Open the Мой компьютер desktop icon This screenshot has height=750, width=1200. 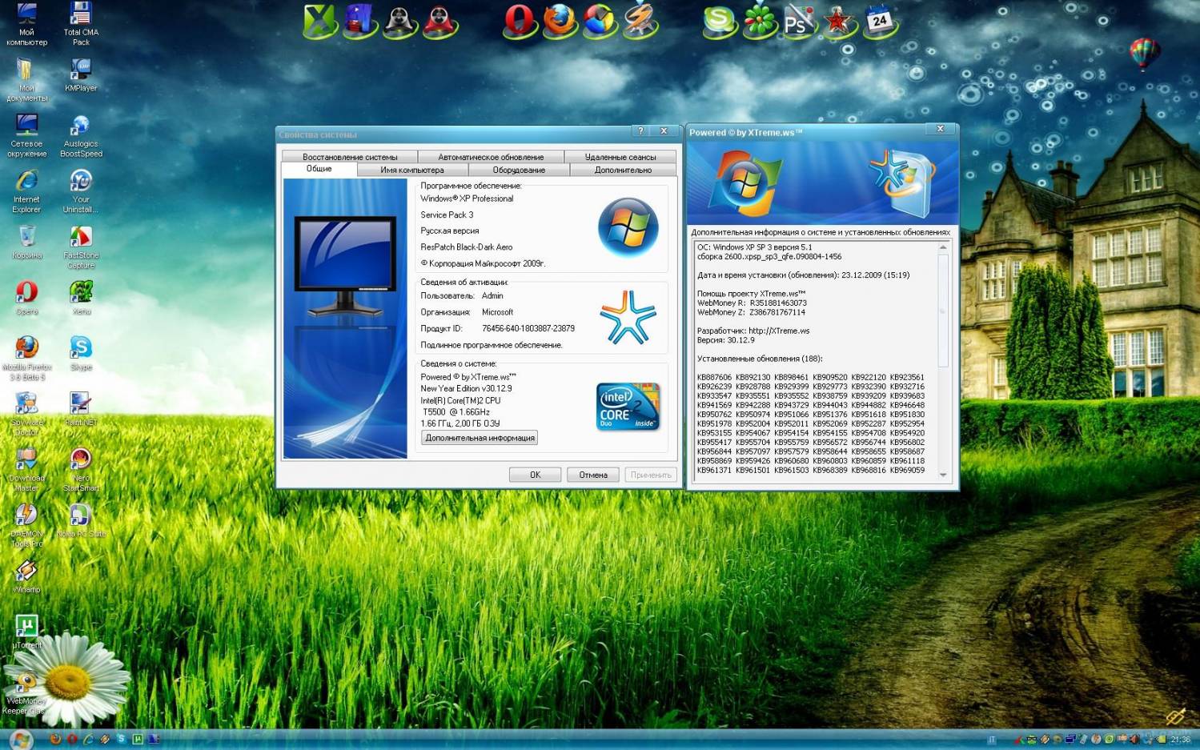point(26,23)
